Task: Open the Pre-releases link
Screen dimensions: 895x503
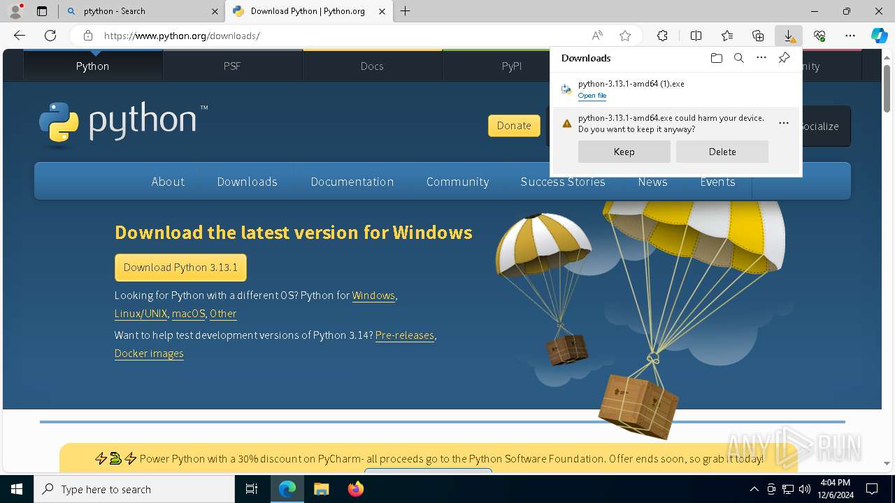Action: pos(405,335)
